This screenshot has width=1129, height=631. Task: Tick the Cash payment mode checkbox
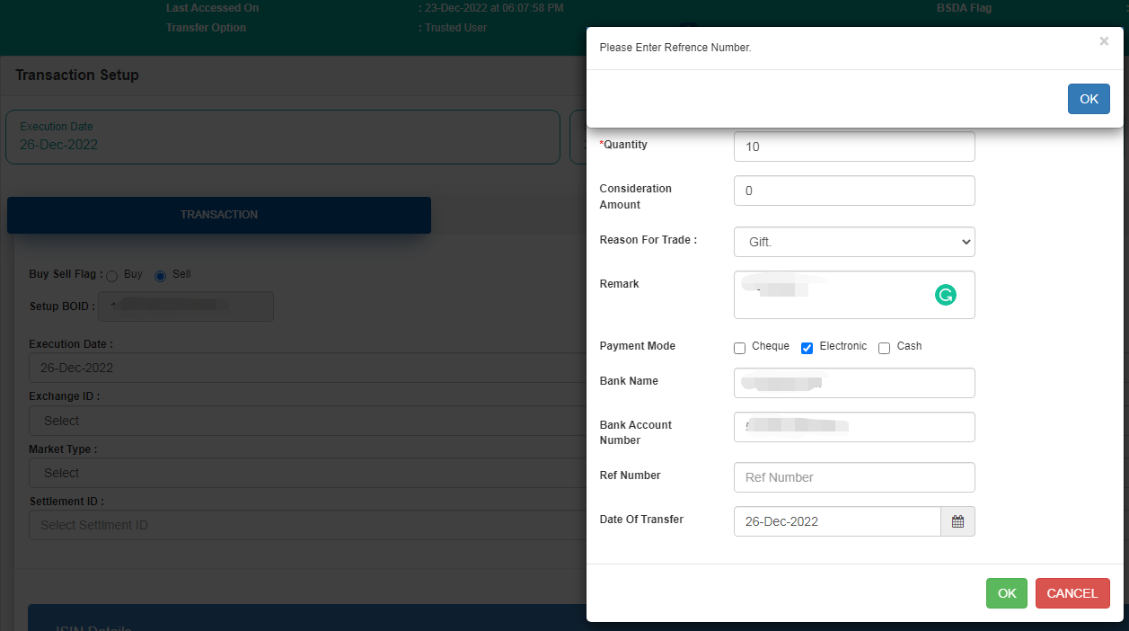(x=884, y=348)
